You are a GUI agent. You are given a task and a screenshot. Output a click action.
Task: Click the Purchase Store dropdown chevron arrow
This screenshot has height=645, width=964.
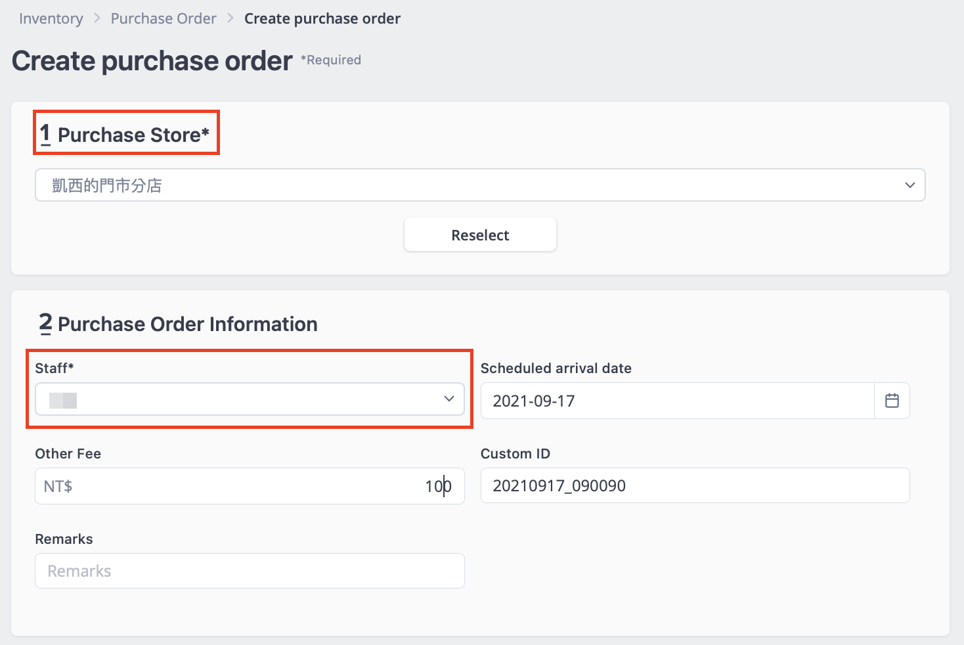[909, 185]
